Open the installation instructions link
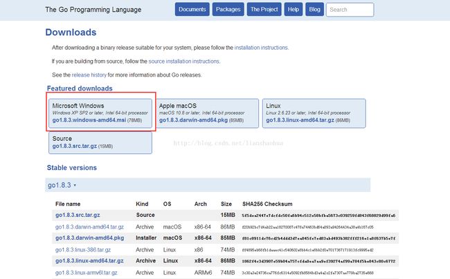The height and width of the screenshot is (279, 450). pyautogui.click(x=261, y=48)
